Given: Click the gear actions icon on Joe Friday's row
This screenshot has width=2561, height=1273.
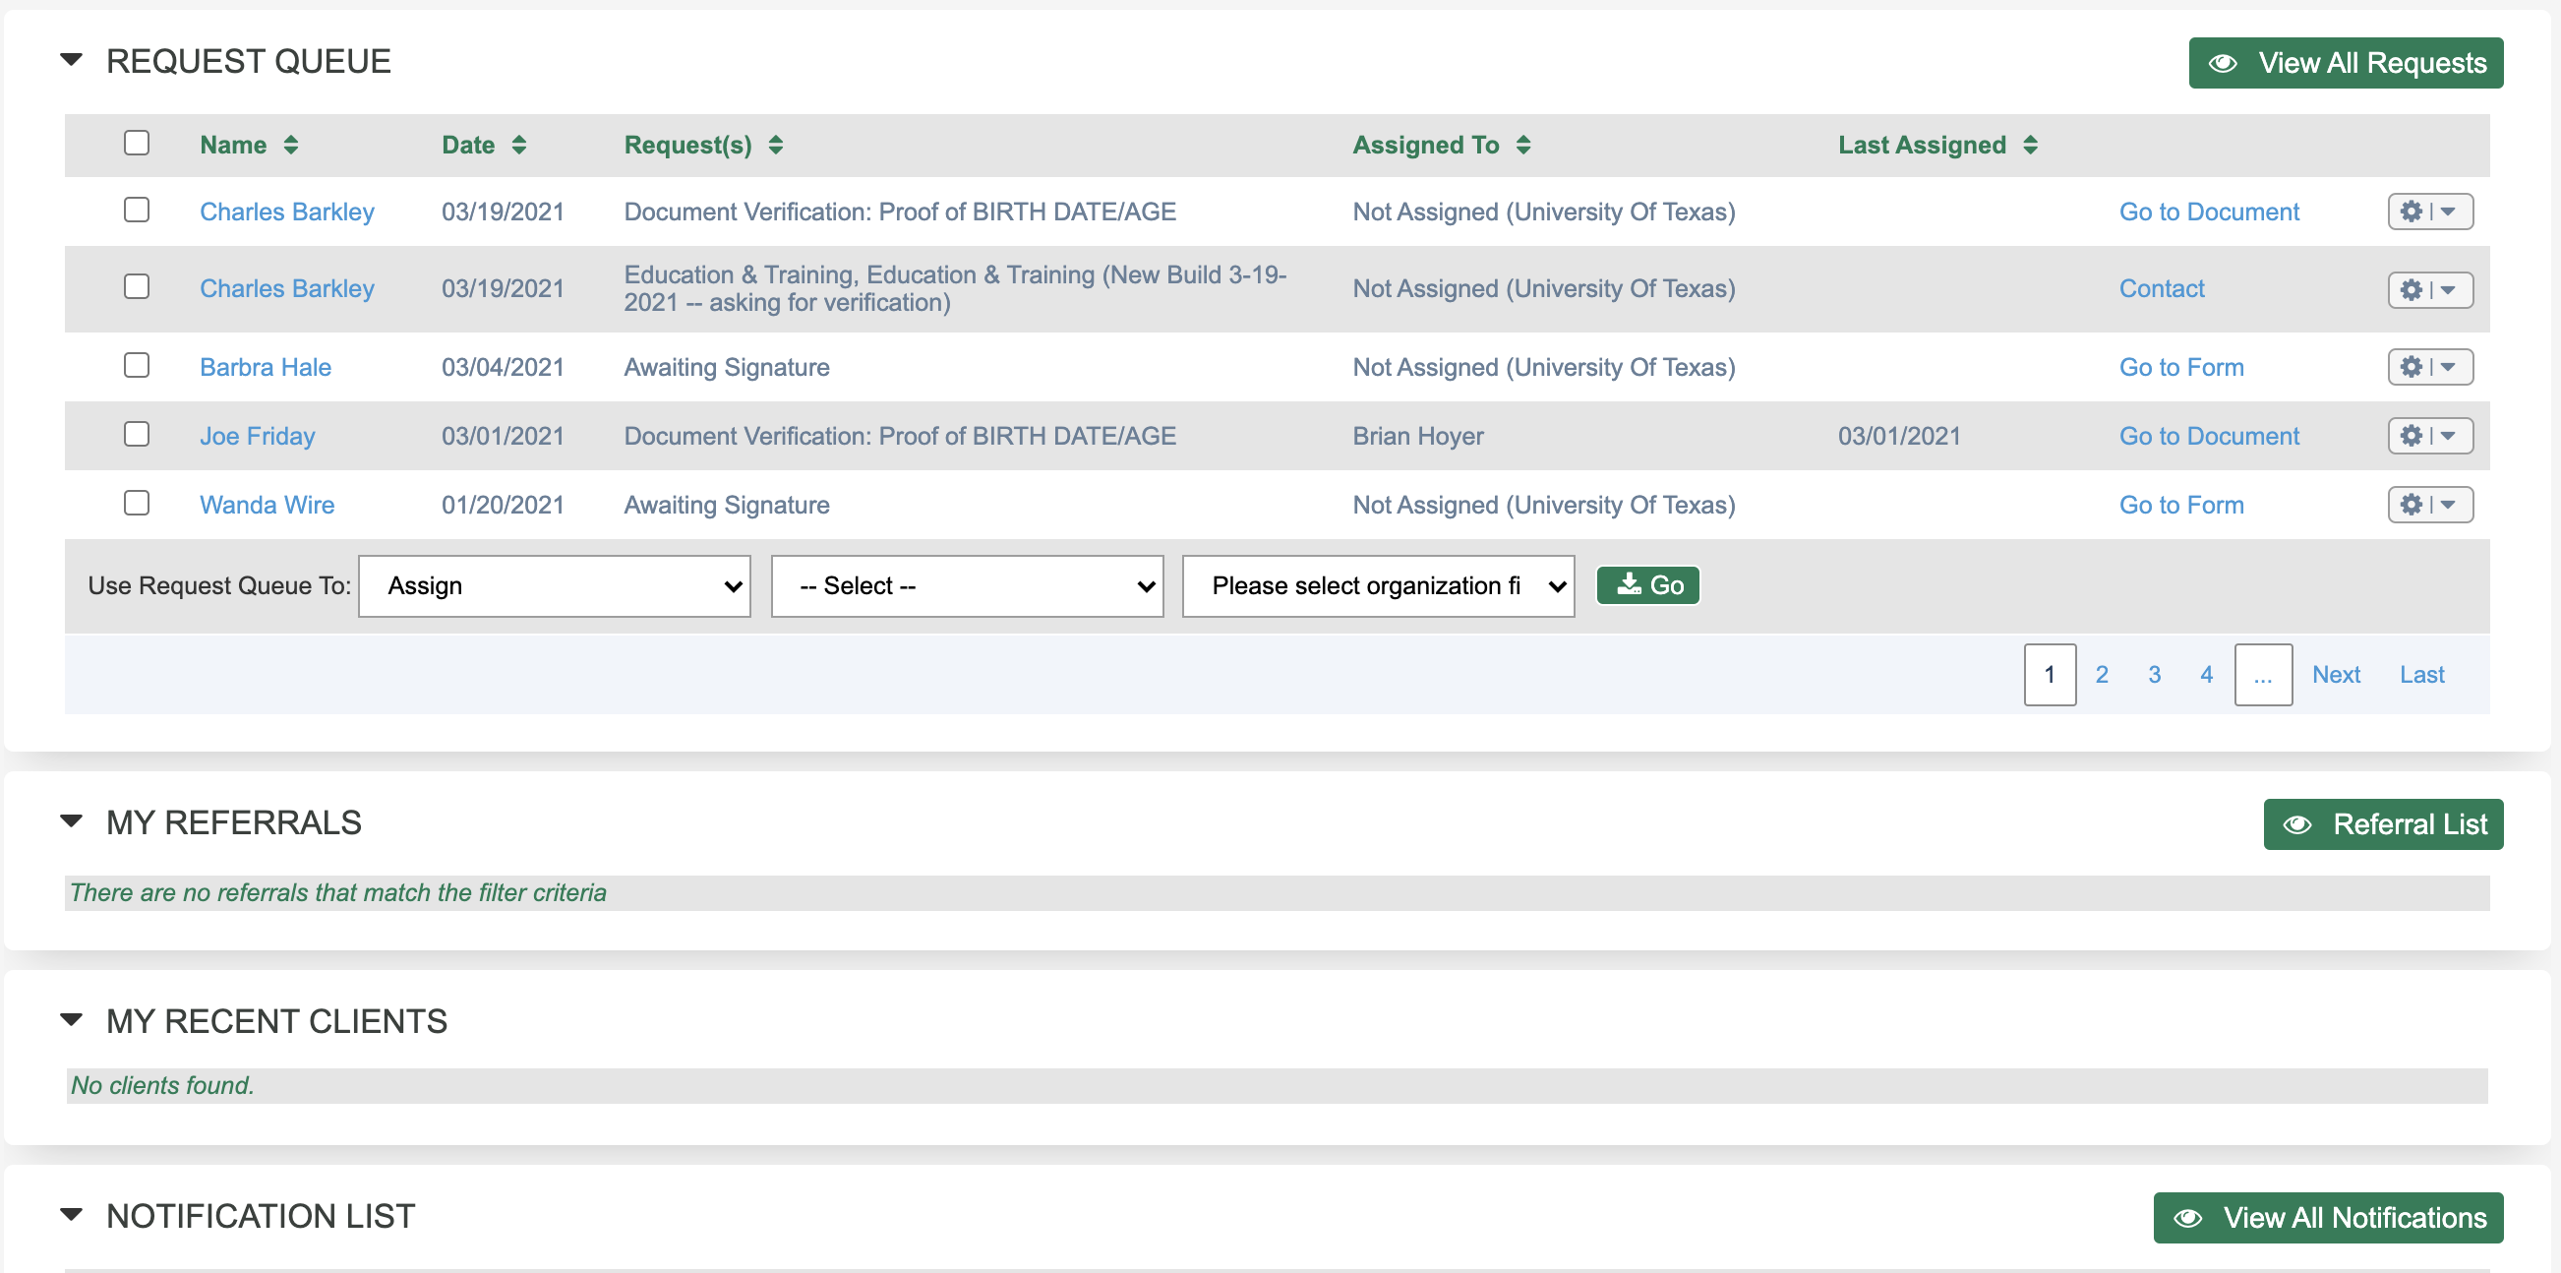Looking at the screenshot, I should click(2412, 436).
